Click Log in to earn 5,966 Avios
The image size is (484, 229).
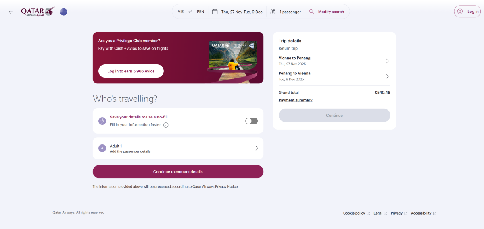pos(131,71)
